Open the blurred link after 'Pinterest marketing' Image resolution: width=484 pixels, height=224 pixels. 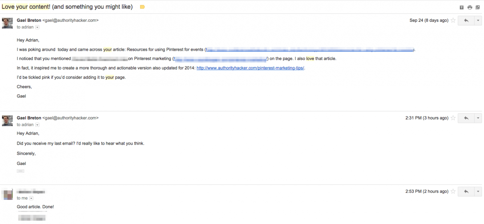coord(221,59)
